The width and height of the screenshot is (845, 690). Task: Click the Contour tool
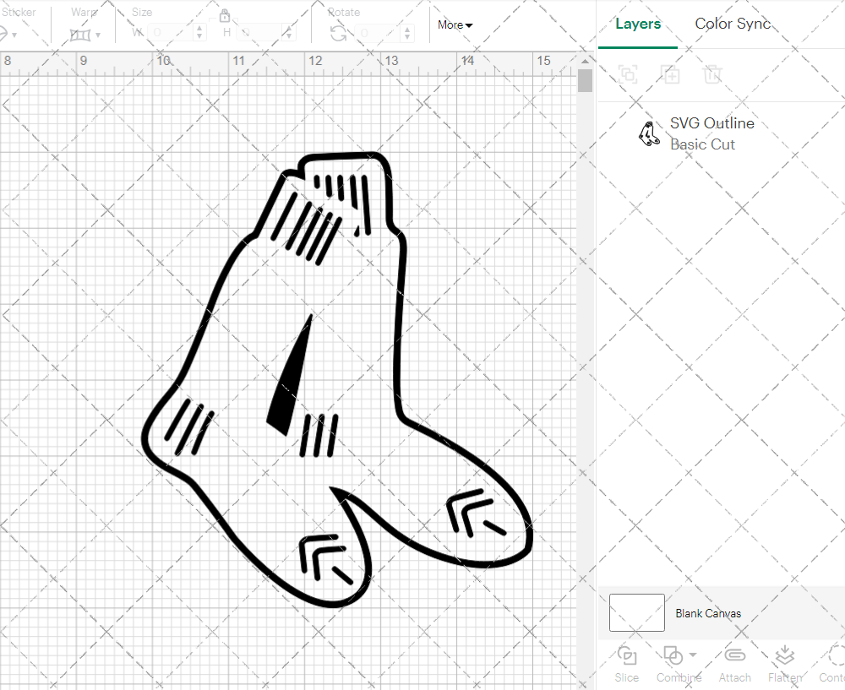(x=832, y=664)
